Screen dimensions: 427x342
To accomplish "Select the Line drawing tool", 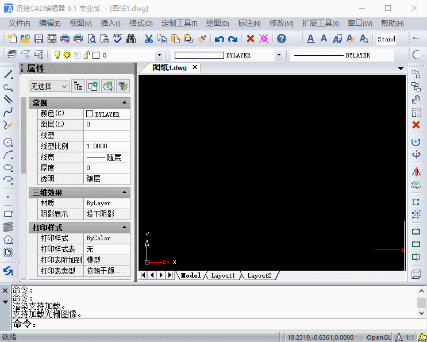I will 8,75.
